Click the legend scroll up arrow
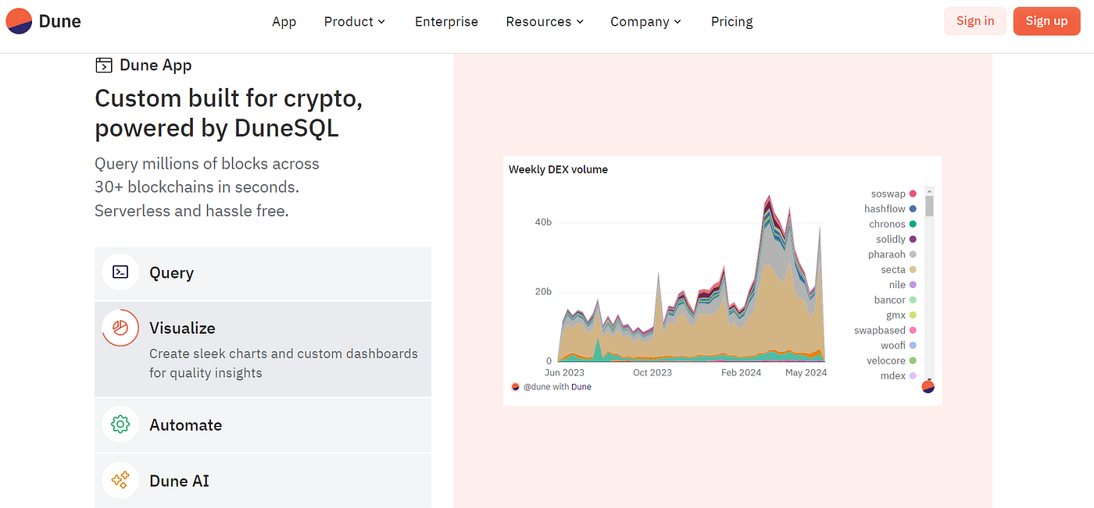Image resolution: width=1094 pixels, height=508 pixels. click(x=929, y=190)
